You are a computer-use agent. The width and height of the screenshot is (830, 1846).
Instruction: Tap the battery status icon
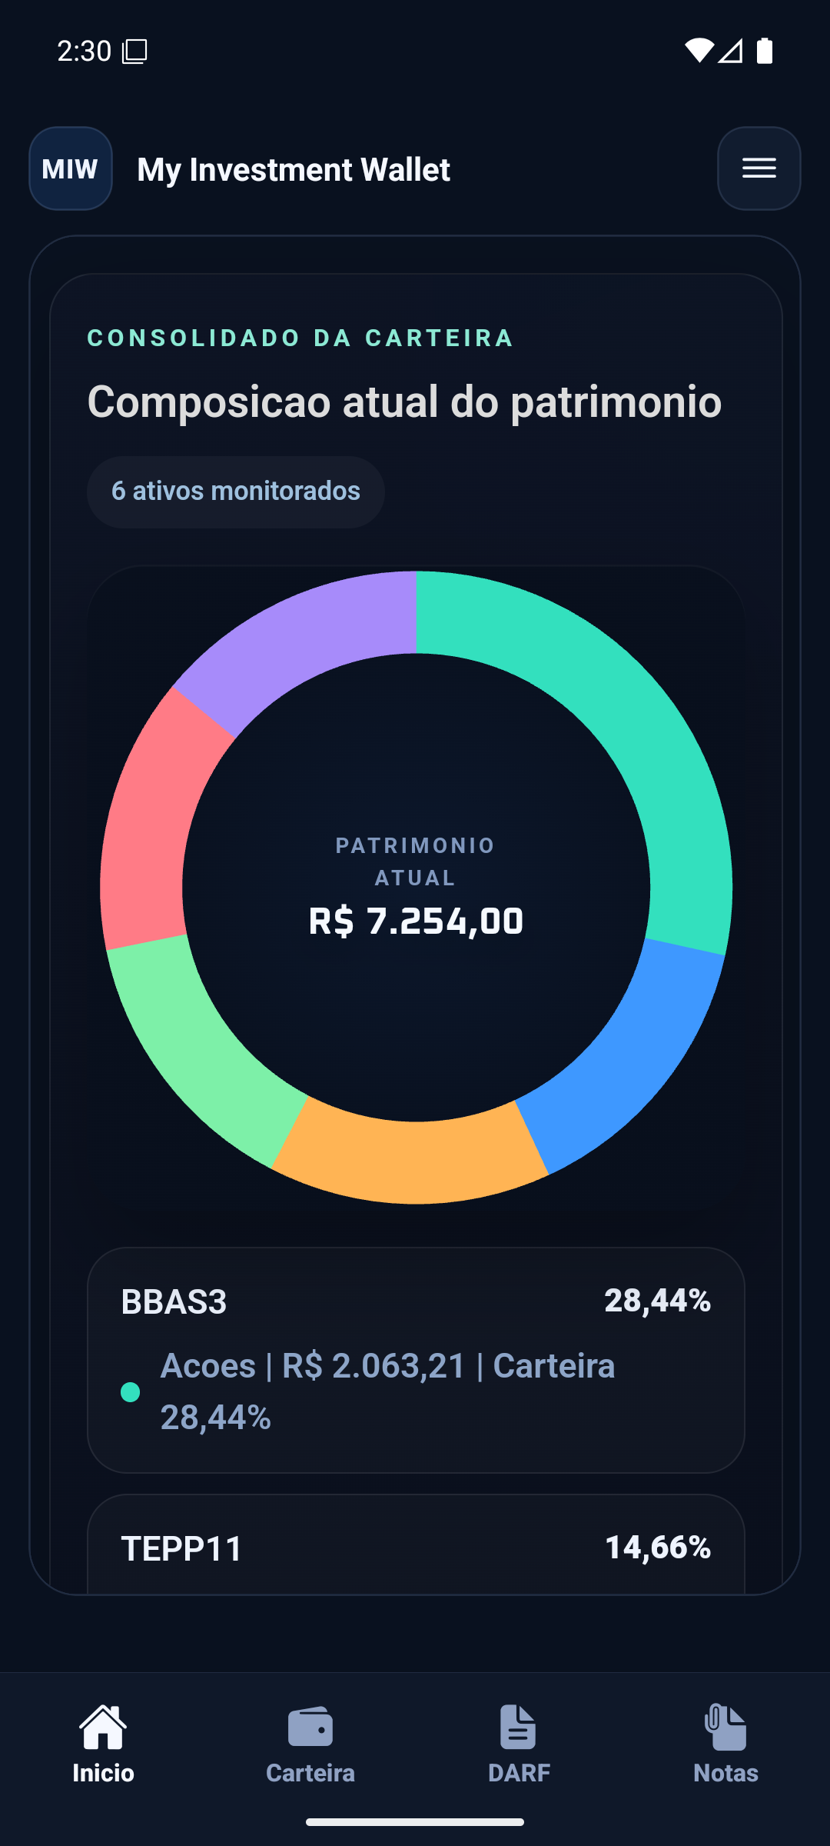pos(765,51)
